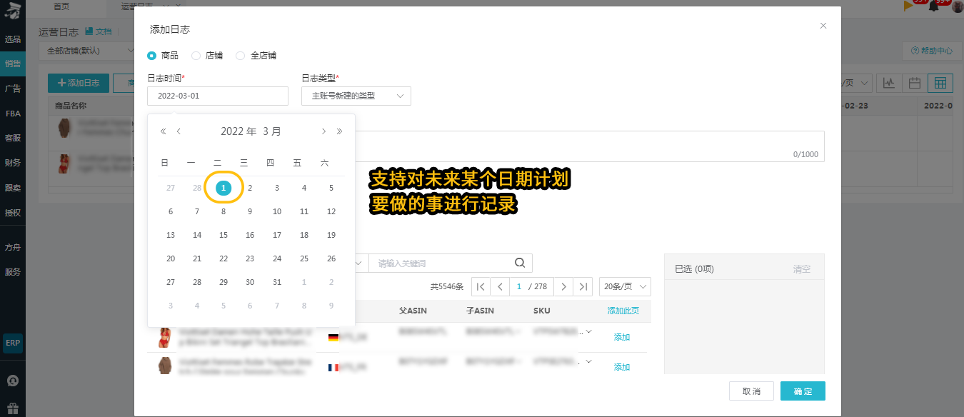The image size is (964, 417).
Task: Pick March 15 in the calendar
Action: [x=224, y=235]
